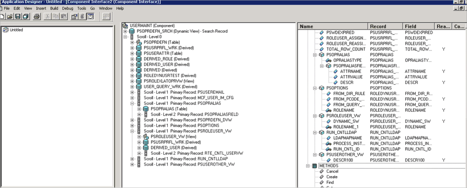Screen dimensions: 467x188
Task: Click the Untitled project icon
Action: 5,30
